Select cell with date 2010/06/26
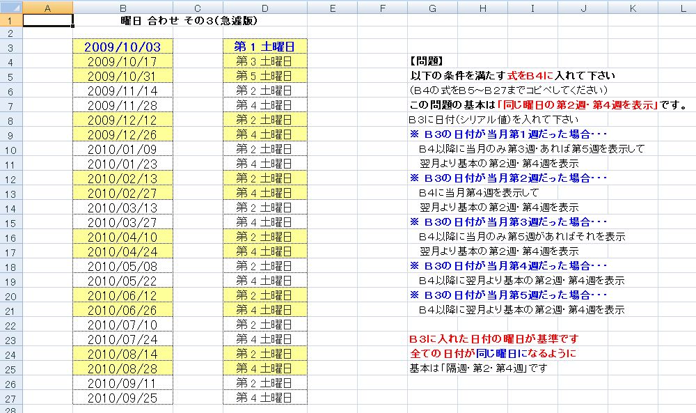Image resolution: width=696 pixels, height=413 pixels. click(123, 311)
